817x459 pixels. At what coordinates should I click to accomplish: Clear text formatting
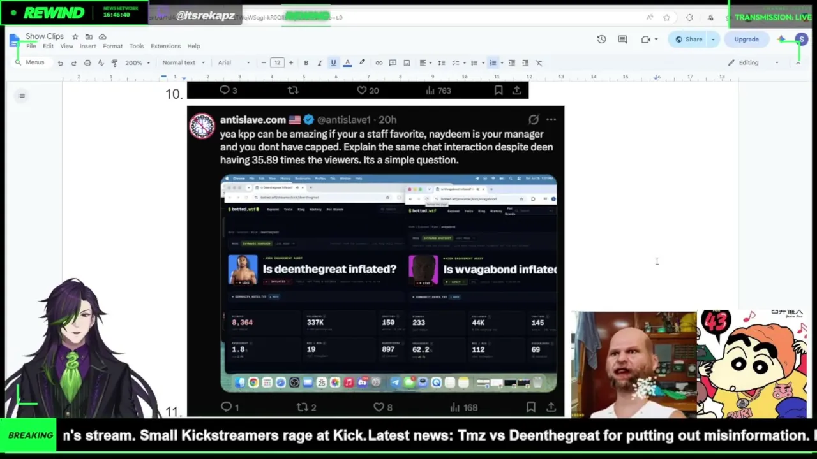click(539, 63)
